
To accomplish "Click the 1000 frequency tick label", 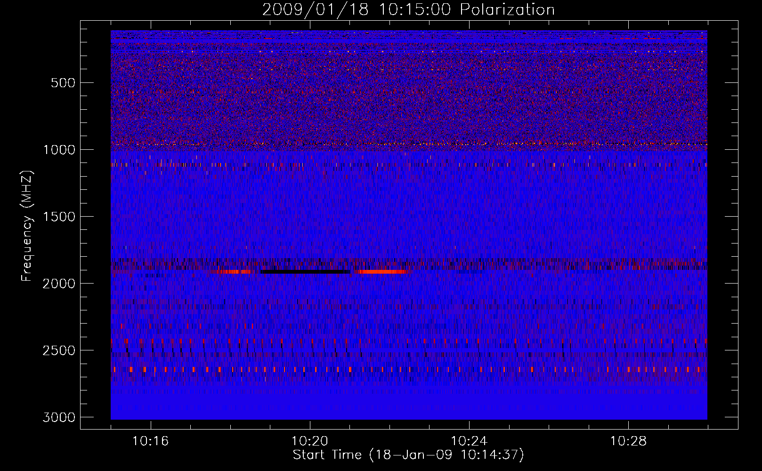I will point(59,150).
